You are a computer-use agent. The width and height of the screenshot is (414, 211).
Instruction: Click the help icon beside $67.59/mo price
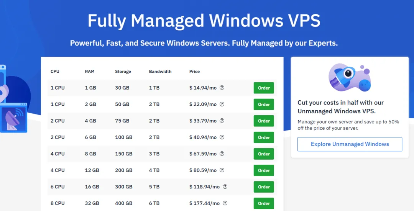[222, 154]
